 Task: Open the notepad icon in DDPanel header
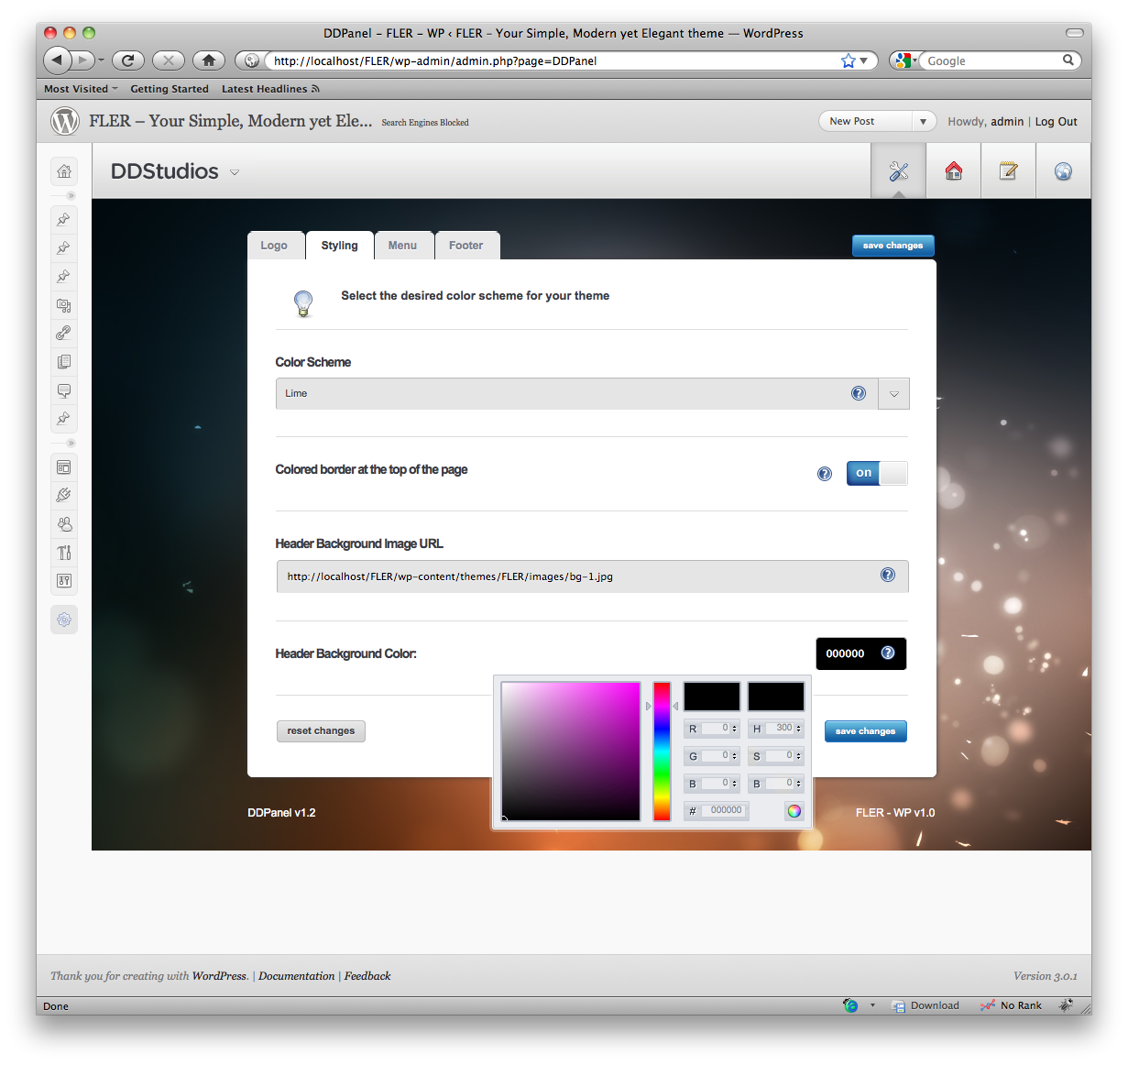1008,171
